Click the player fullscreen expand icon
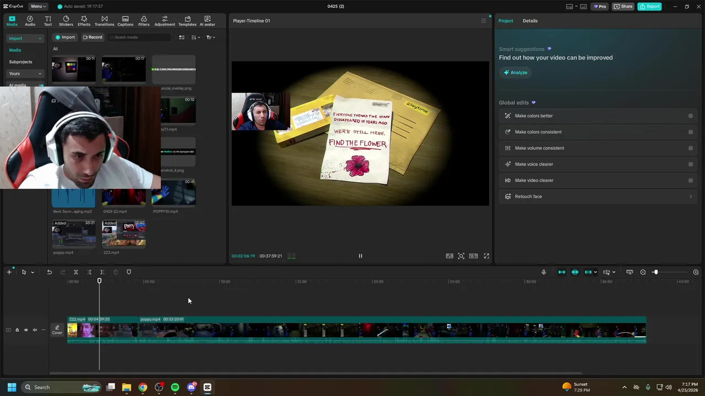 click(486, 256)
